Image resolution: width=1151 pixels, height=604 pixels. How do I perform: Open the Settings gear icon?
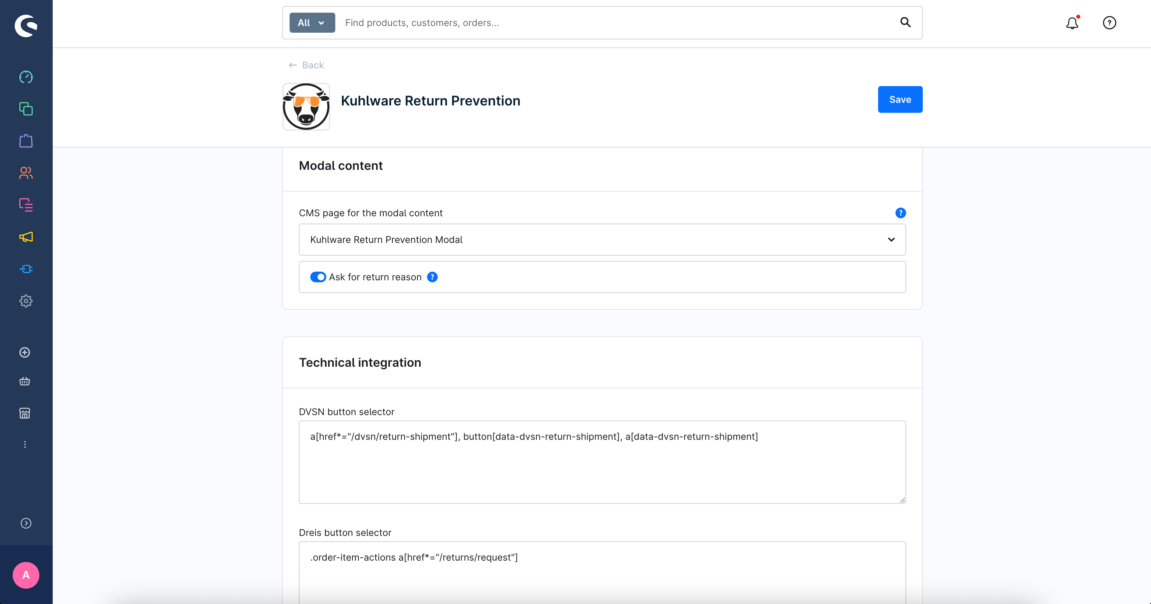click(26, 301)
